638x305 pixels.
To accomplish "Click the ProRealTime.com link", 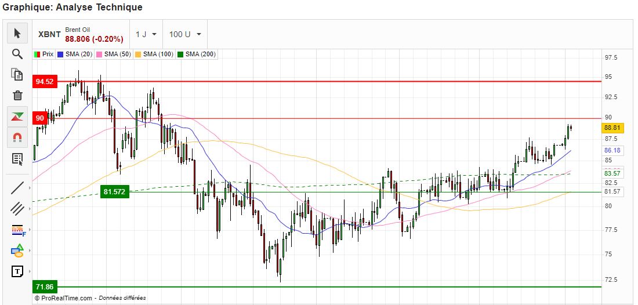I will [x=66, y=298].
